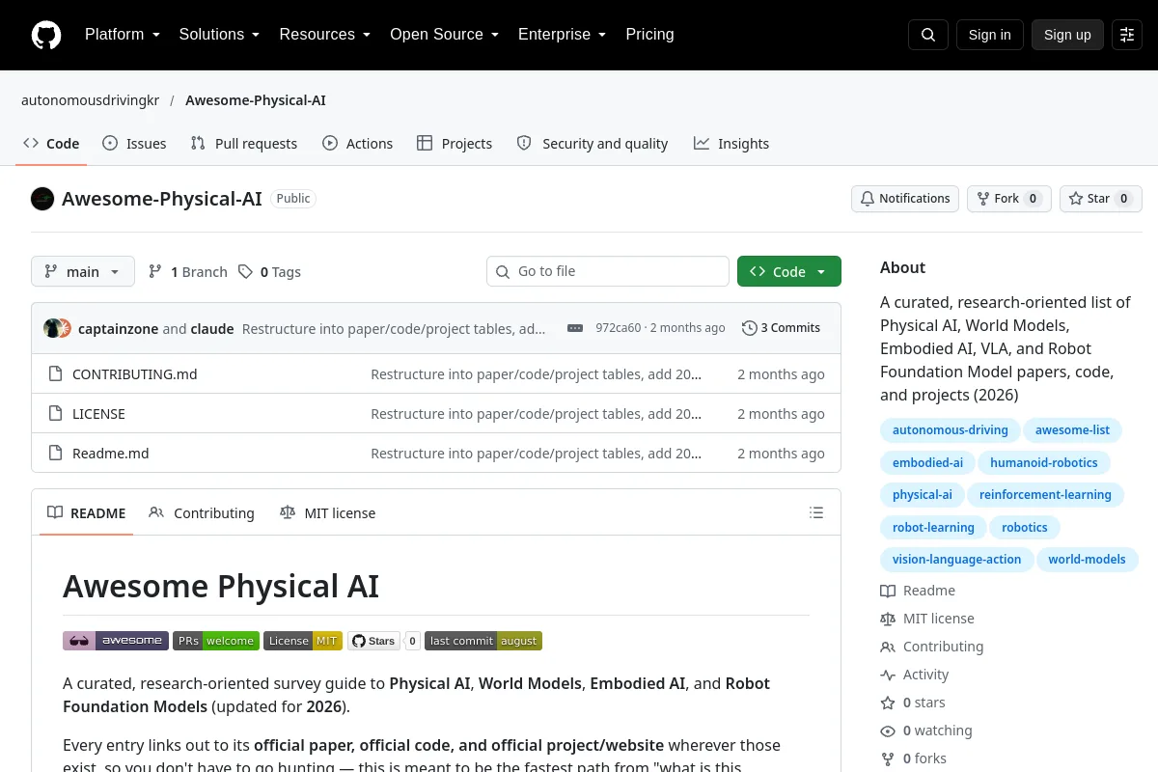
Task: Open the Platform dropdown menu
Action: (122, 35)
